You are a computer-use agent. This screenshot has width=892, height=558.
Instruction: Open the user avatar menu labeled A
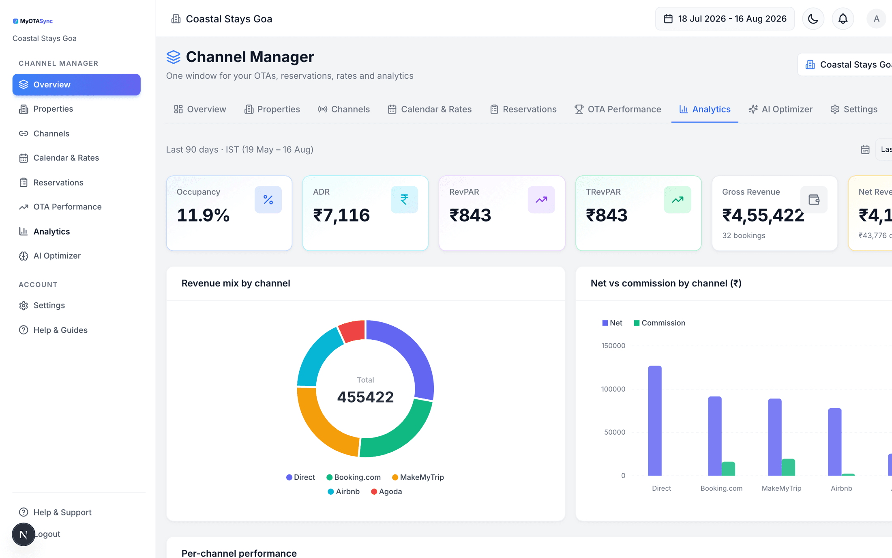point(876,19)
